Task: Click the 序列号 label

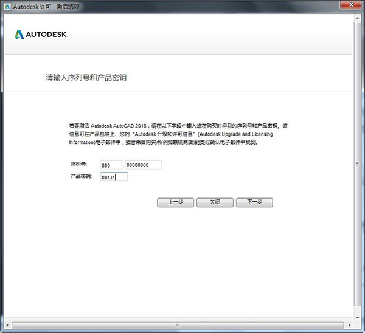Action: point(78,165)
